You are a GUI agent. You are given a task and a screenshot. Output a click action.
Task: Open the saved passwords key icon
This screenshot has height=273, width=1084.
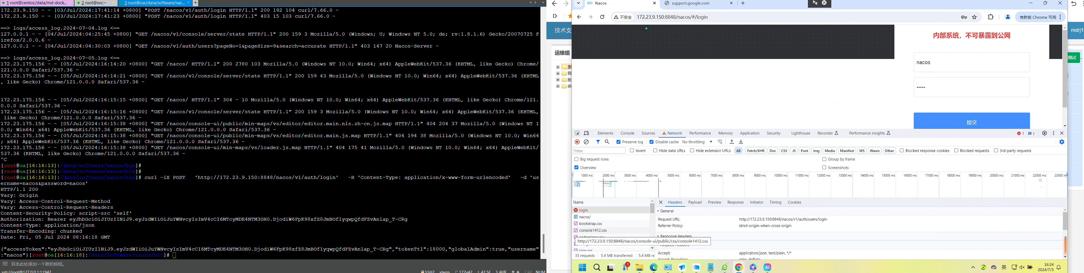tap(964, 17)
